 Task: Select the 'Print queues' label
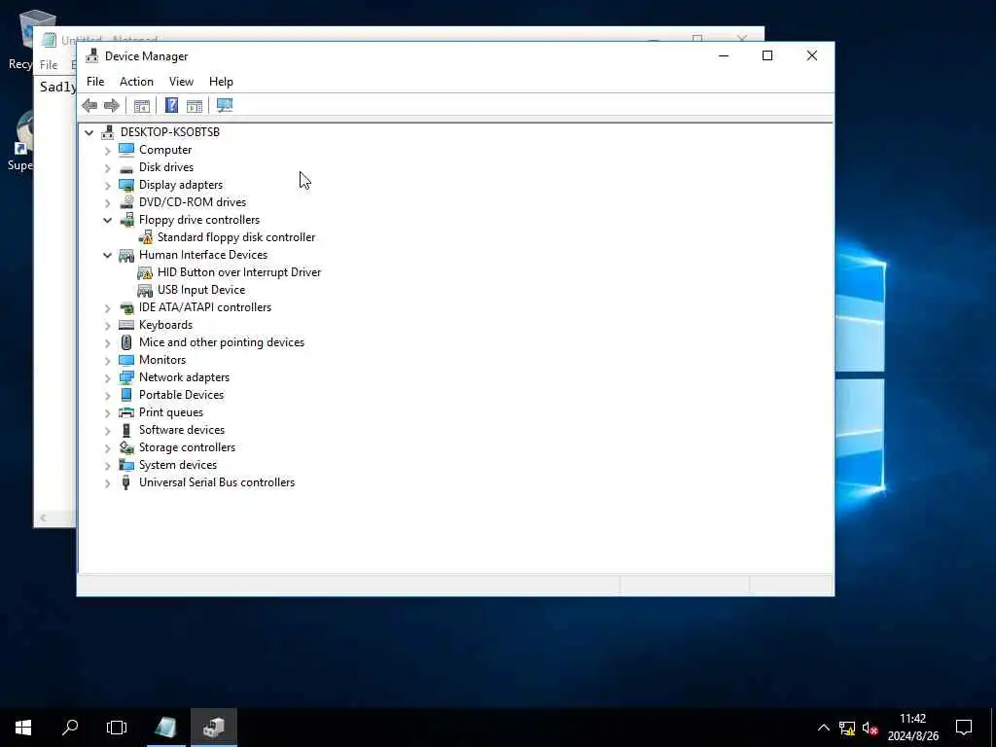click(x=171, y=412)
